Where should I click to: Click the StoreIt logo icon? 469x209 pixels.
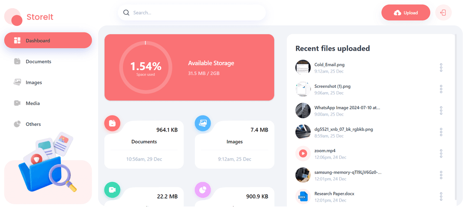(13, 17)
